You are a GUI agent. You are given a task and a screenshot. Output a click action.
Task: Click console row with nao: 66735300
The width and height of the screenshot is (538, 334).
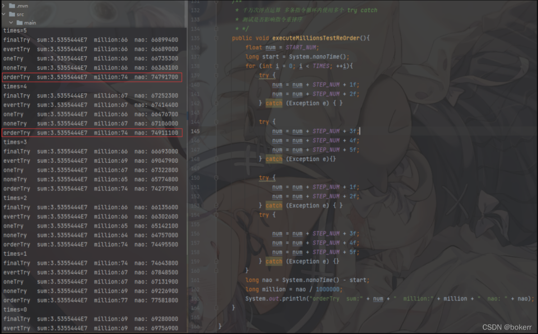(x=91, y=58)
